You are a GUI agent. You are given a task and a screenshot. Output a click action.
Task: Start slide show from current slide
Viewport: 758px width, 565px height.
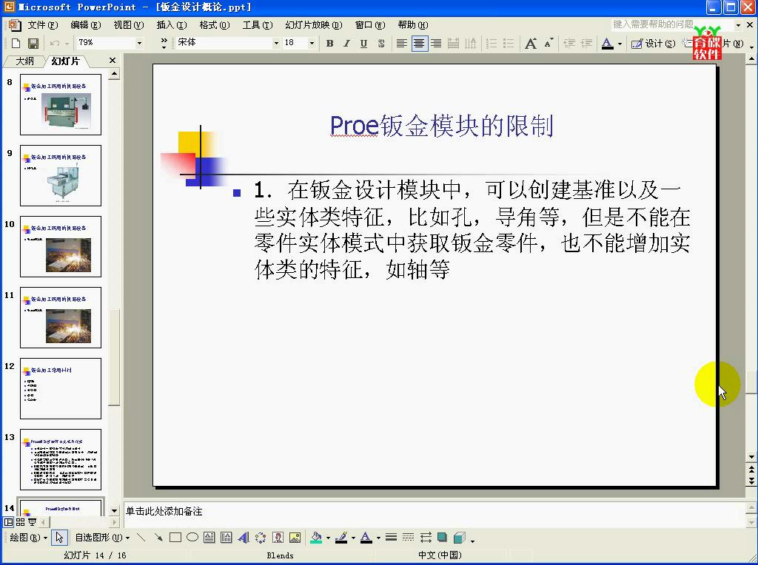click(32, 522)
